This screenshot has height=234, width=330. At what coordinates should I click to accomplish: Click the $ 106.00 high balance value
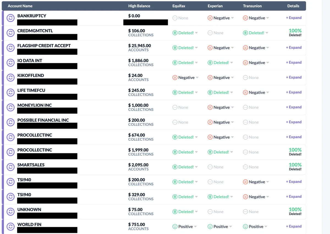(x=136, y=31)
